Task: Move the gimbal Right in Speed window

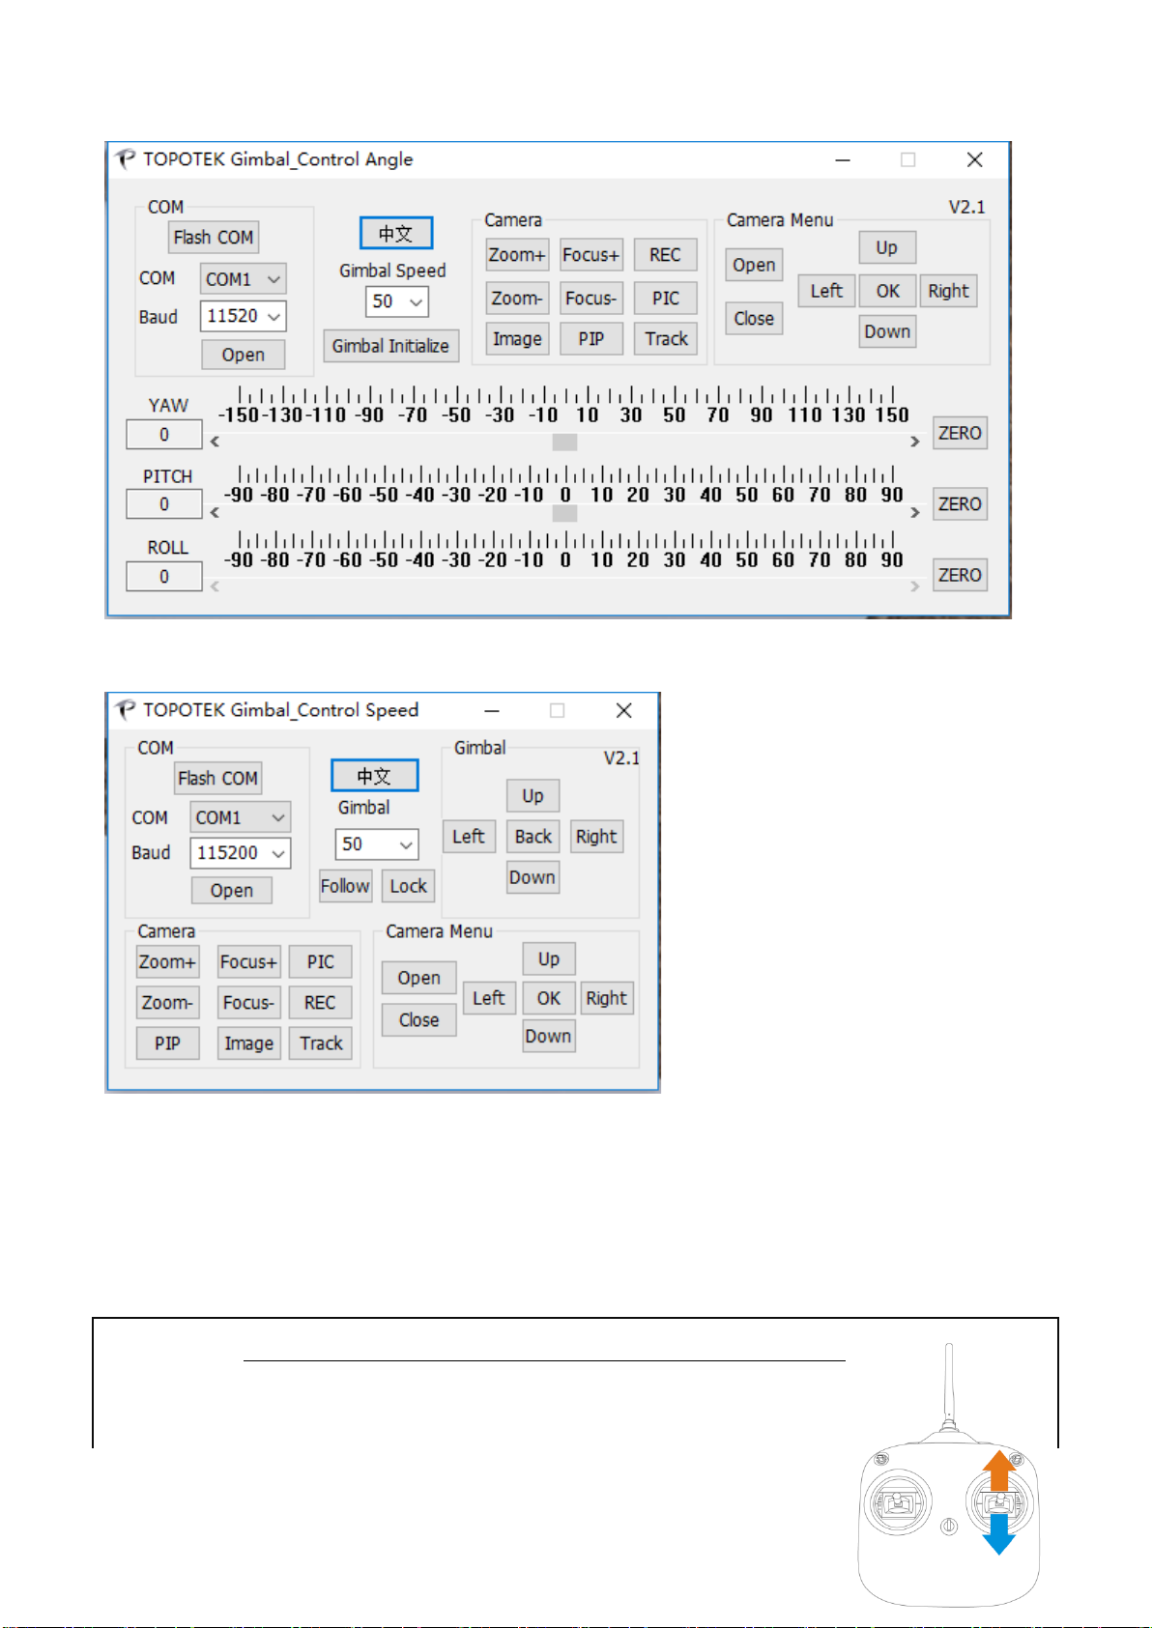Action: (x=596, y=837)
